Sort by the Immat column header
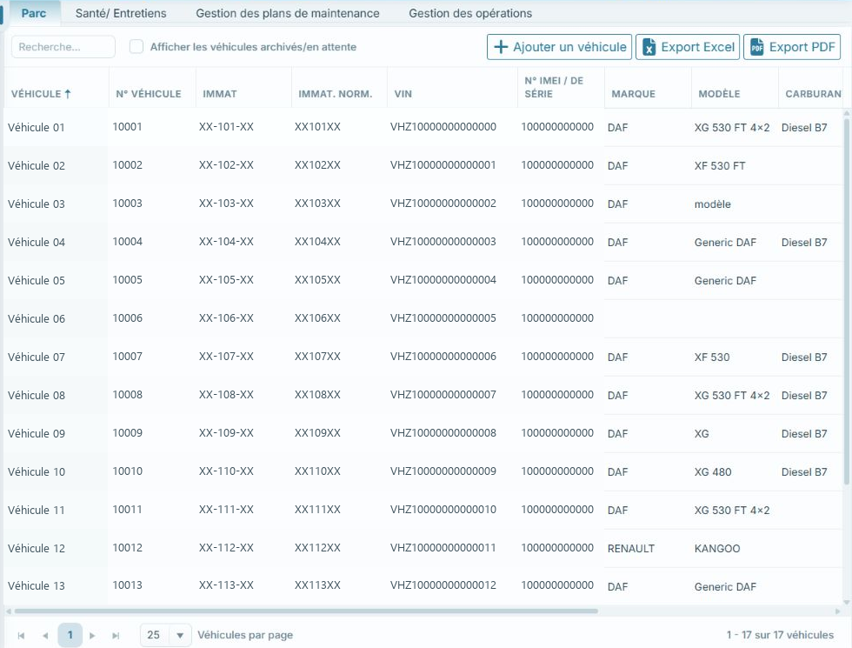Screen dimensions: 852x648 219,94
